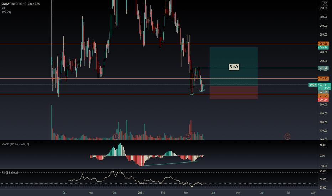The image size is (332, 196).
Task: Click the 250.00 price scale value
Action: pos(323,61)
